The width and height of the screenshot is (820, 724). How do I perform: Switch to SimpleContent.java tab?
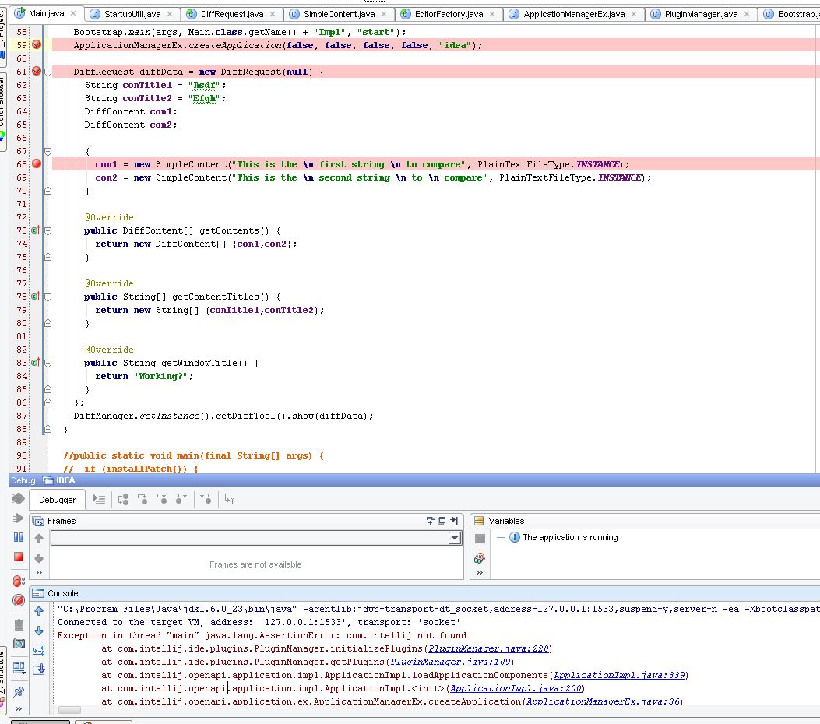(x=339, y=14)
